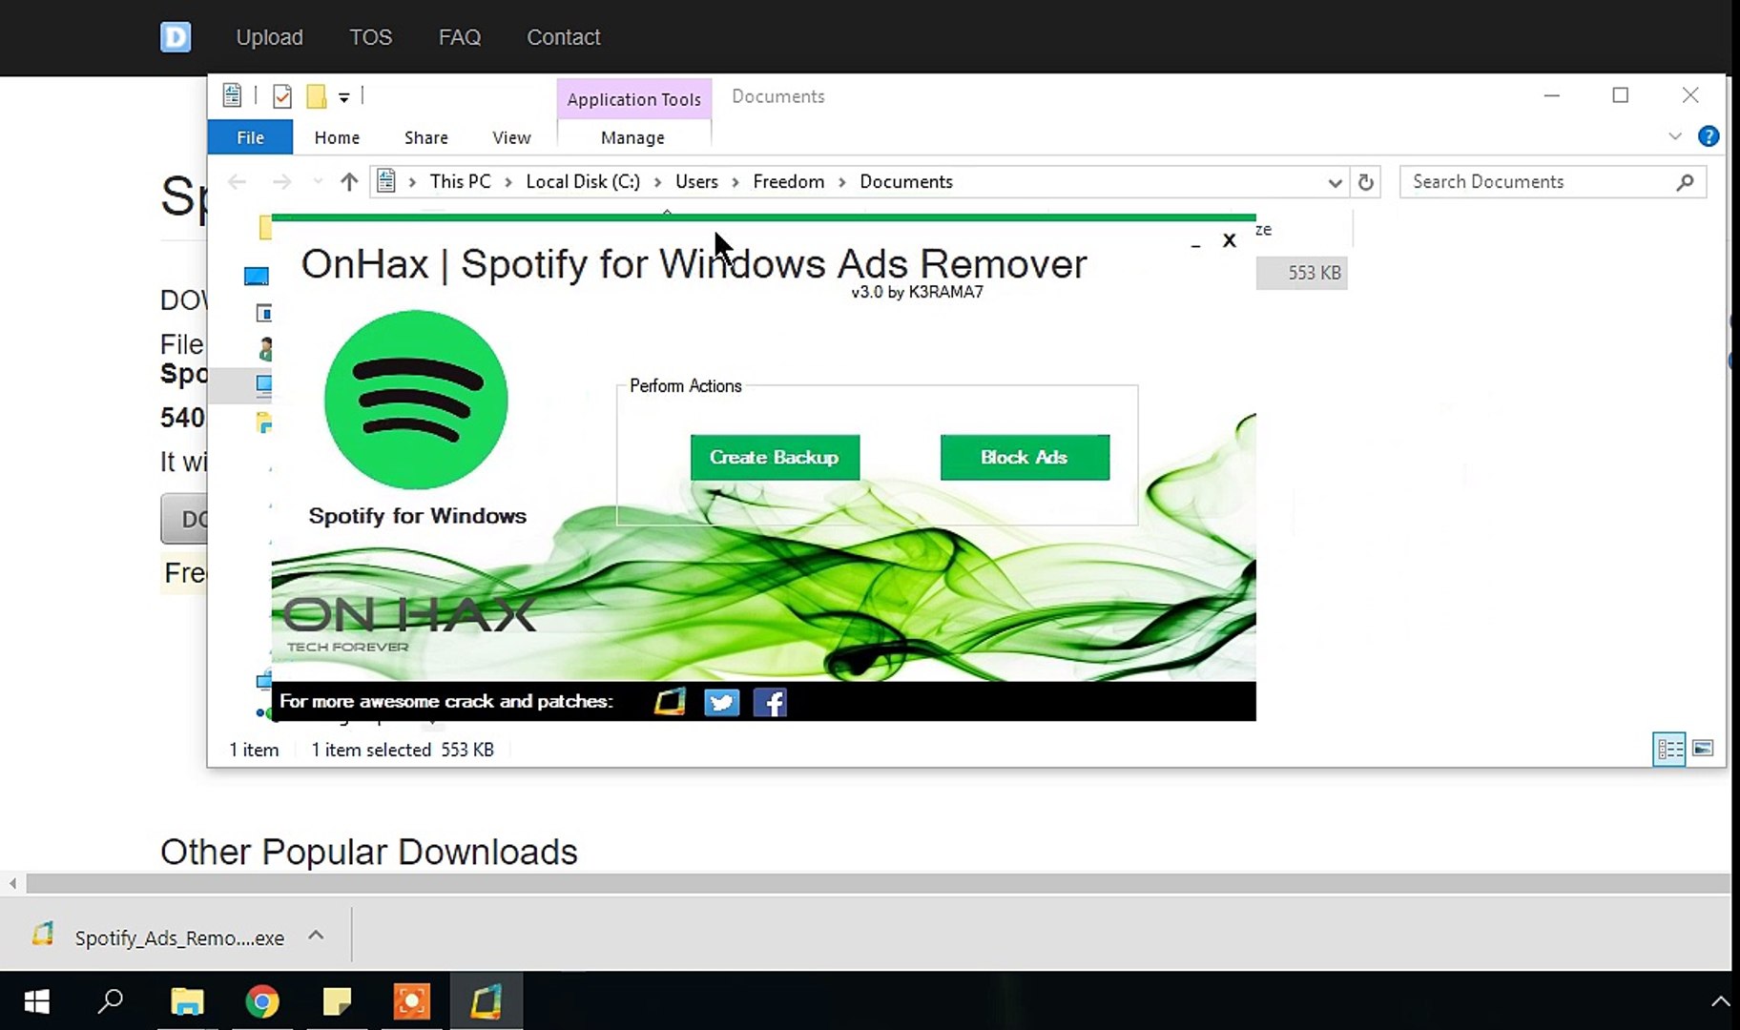Open the File tab in Explorer
Image resolution: width=1740 pixels, height=1030 pixels.
250,137
